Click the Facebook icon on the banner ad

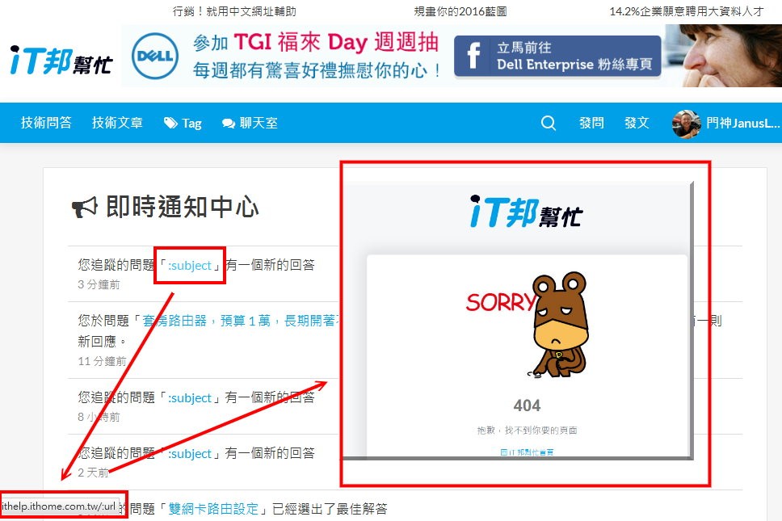coord(473,56)
